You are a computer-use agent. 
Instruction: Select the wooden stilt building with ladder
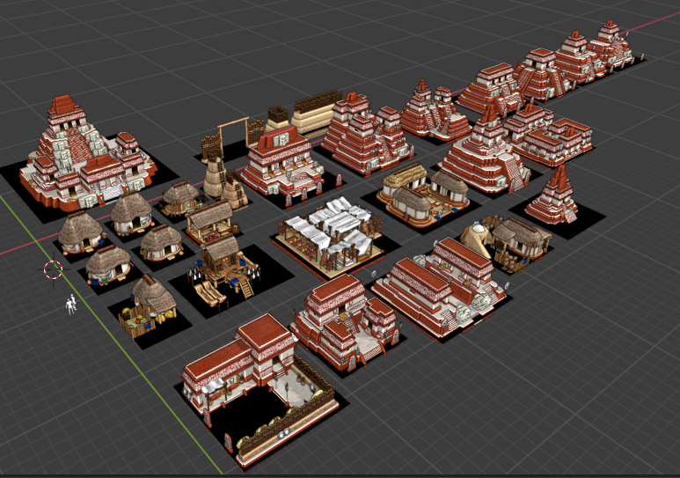point(222,268)
